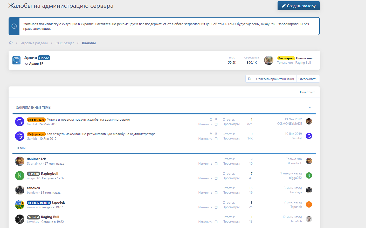Navigate to ООС раздел breadcrumb
The width and height of the screenshot is (366, 228).
65,43
